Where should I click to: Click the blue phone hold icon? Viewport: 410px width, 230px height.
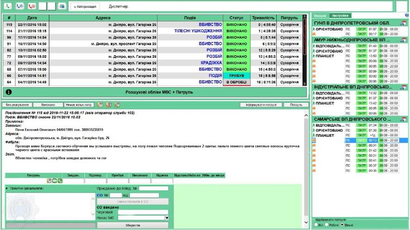pos(20,6)
